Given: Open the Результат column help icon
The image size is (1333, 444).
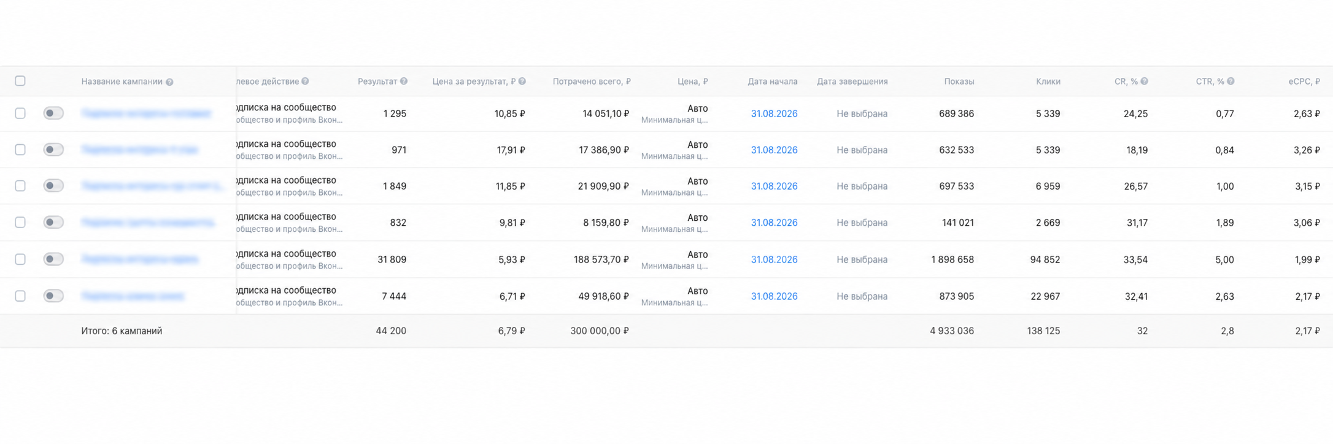Looking at the screenshot, I should click(404, 82).
